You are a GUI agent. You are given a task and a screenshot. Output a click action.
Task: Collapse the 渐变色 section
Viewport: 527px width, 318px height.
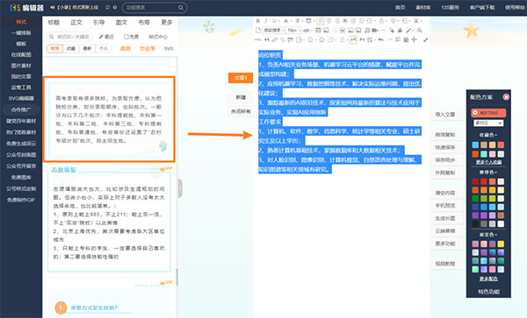click(488, 235)
